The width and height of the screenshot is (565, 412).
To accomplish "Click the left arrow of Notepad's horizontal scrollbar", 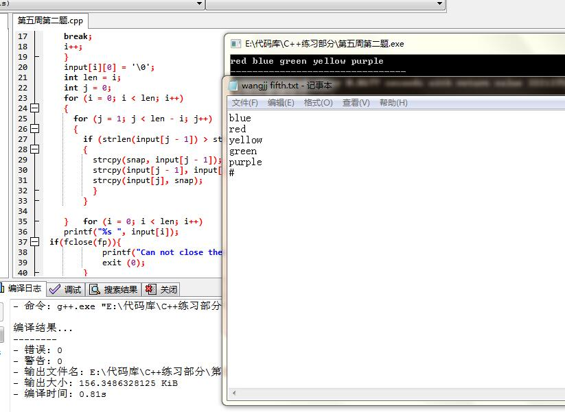I will click(x=234, y=393).
